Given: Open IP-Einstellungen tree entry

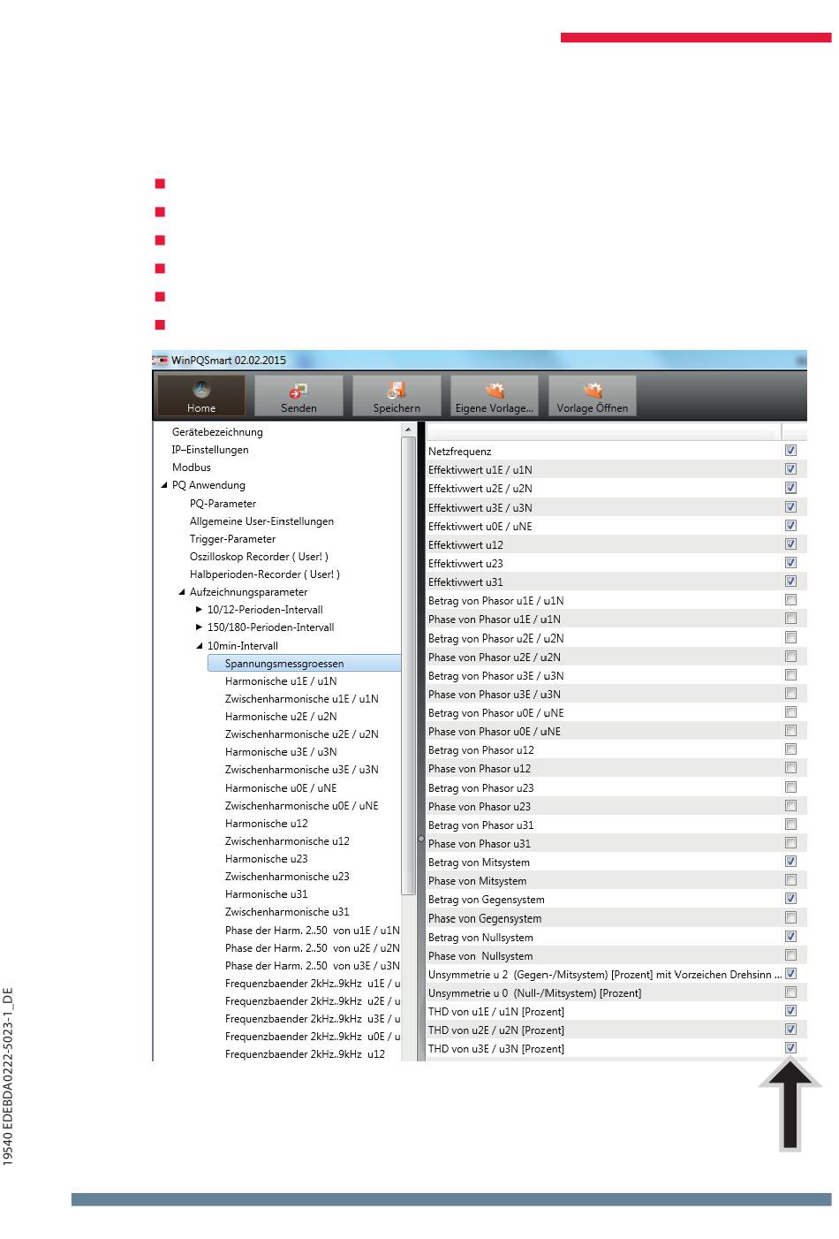Looking at the screenshot, I should 210,450.
